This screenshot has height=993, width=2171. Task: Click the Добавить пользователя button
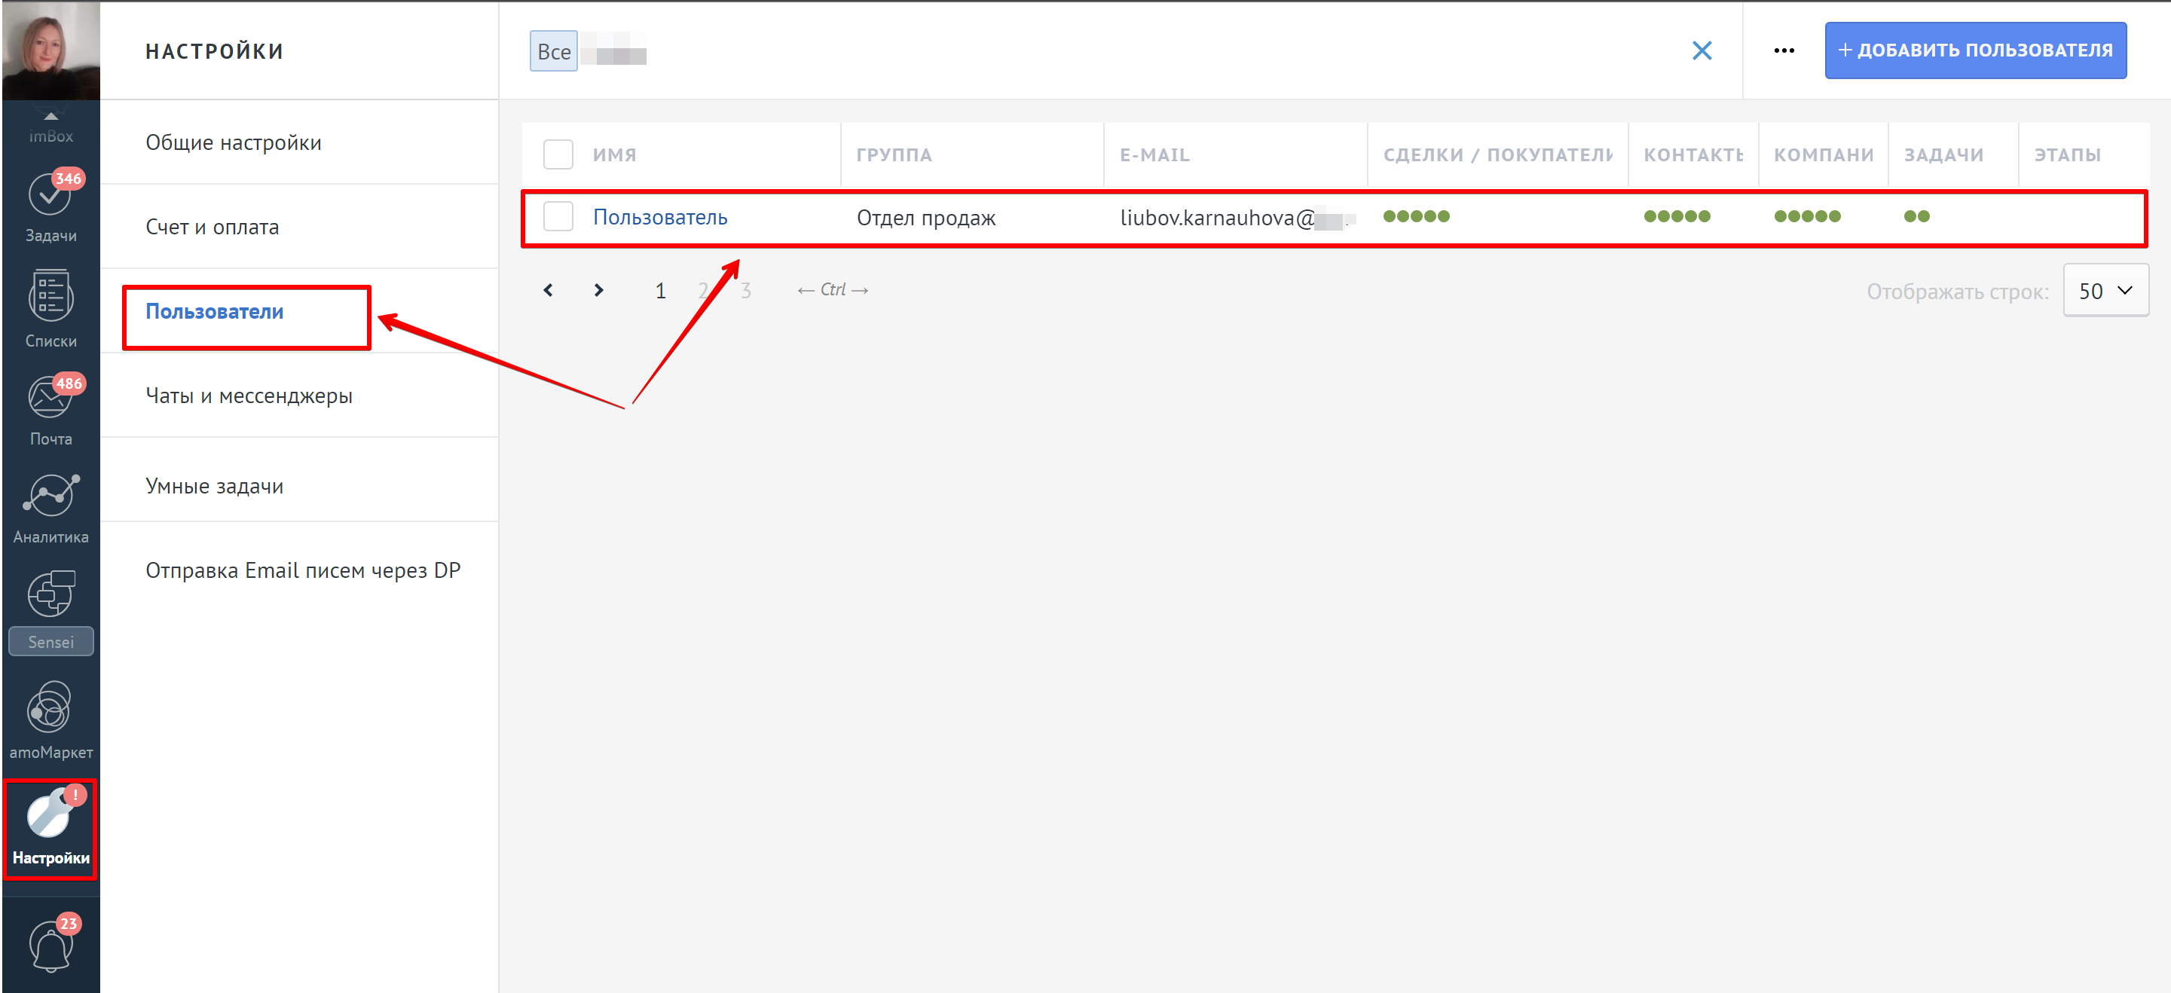(1974, 50)
